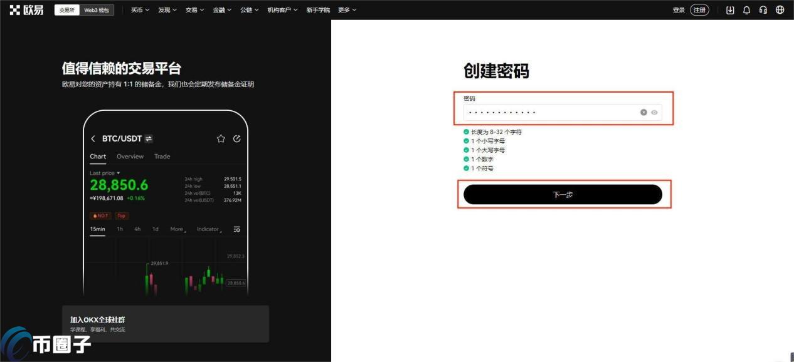The width and height of the screenshot is (794, 362).
Task: Open the 新手学院 page
Action: tap(318, 10)
